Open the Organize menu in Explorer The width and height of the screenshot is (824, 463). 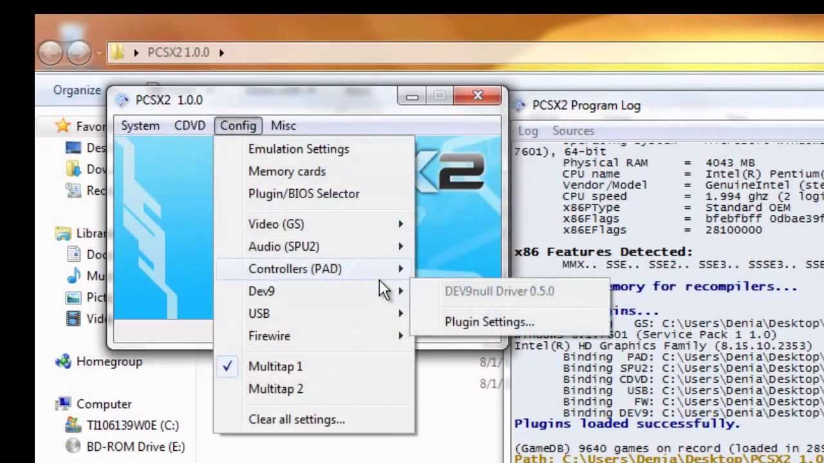point(77,90)
